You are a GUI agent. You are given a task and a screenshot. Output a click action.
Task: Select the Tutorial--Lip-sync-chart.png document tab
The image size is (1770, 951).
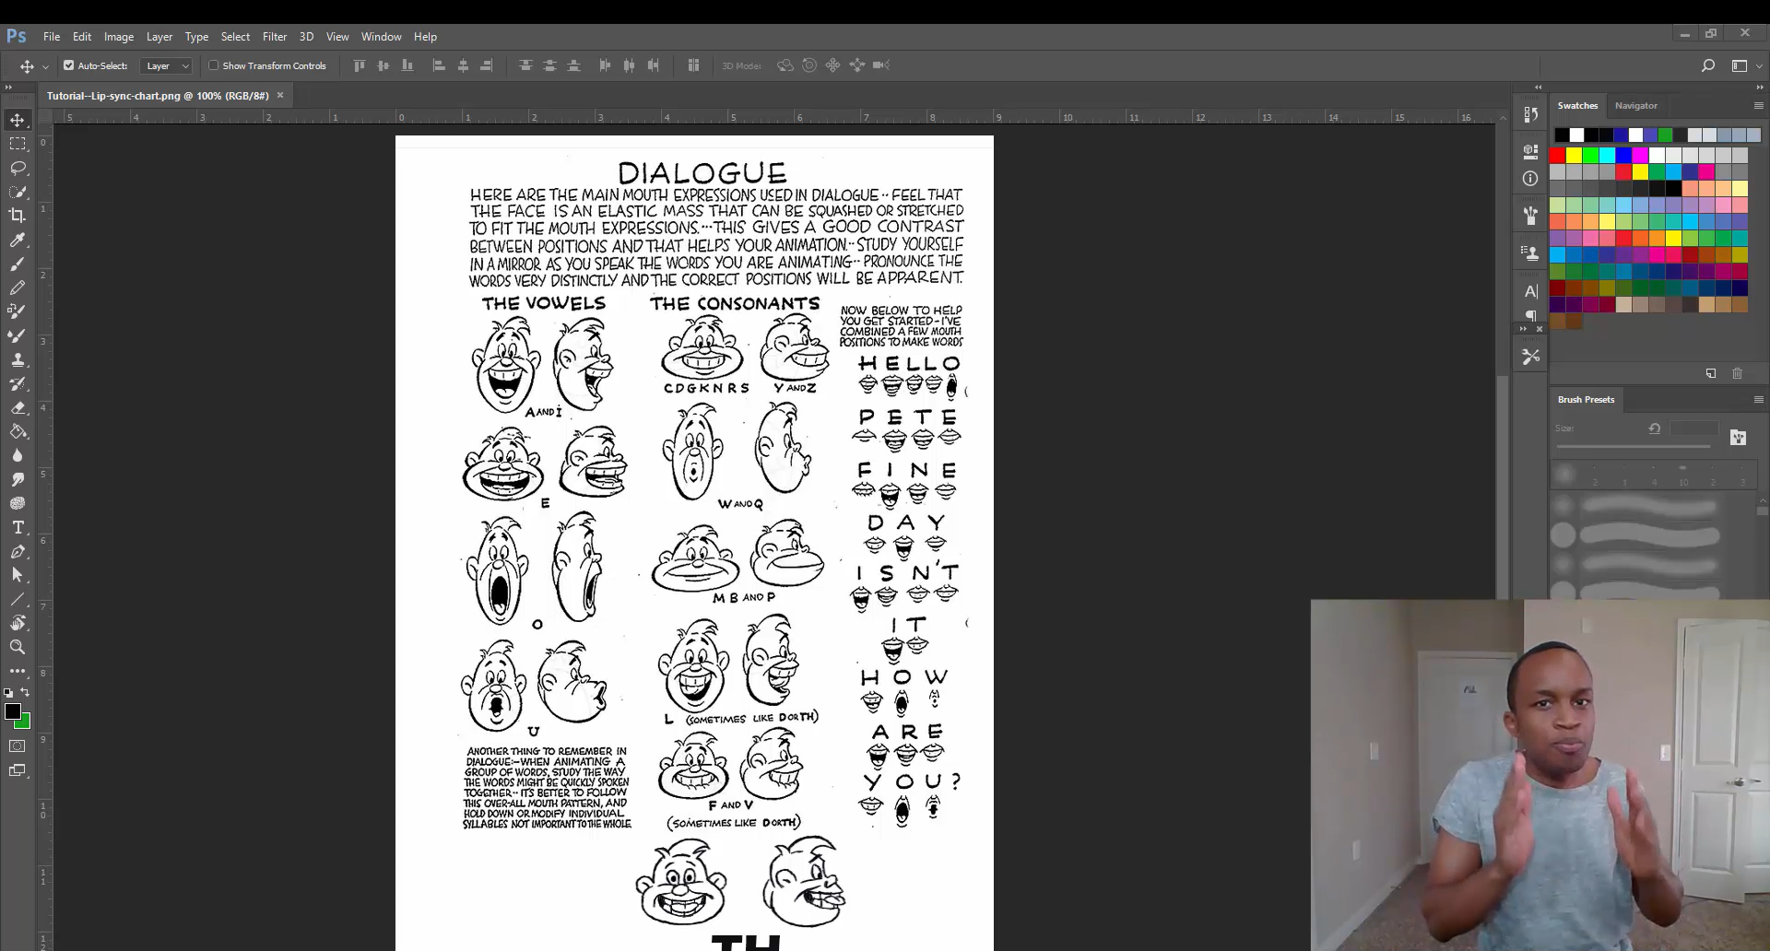pos(158,96)
